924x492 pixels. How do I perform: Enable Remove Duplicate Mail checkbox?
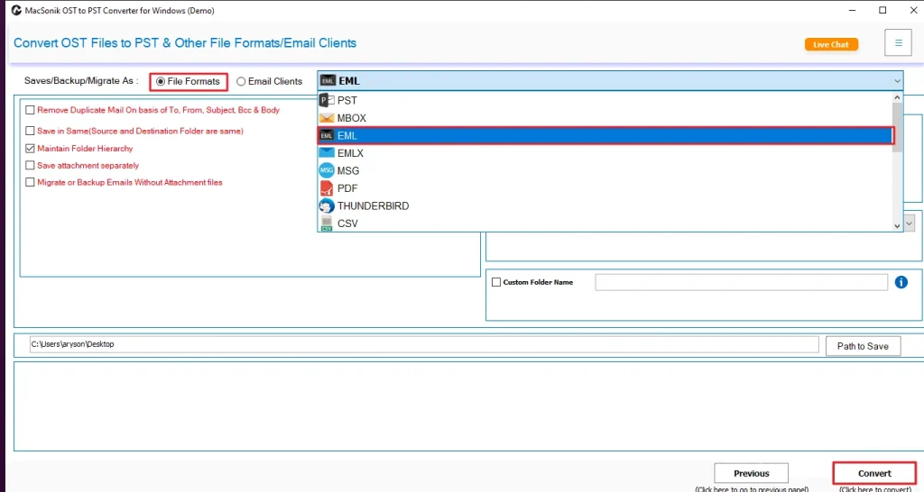[x=31, y=110]
